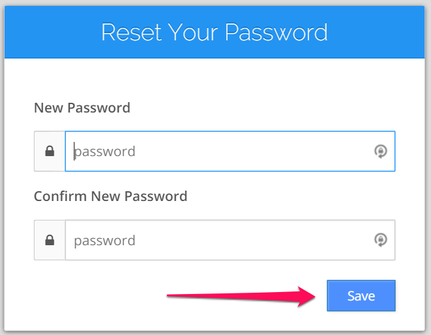Viewport: 431px width, 335px height.
Task: Click the lock icon beside New Password field
Action: 50,152
